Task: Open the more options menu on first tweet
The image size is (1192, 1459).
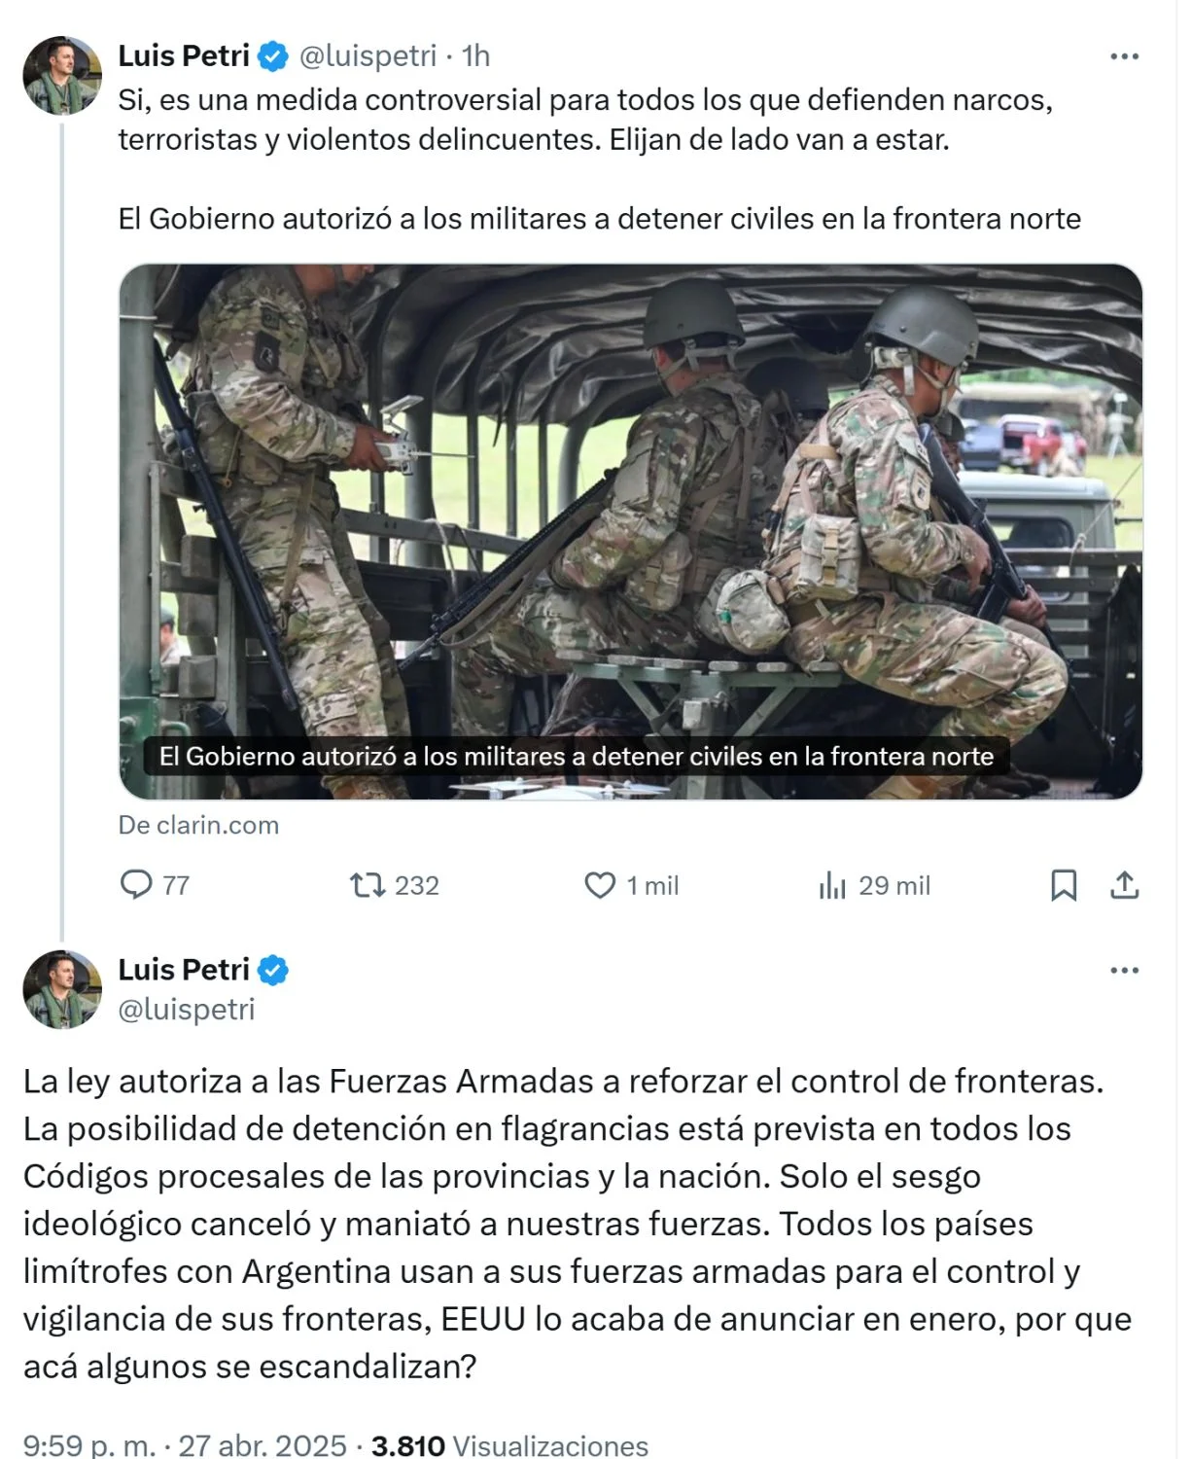Action: [x=1124, y=56]
